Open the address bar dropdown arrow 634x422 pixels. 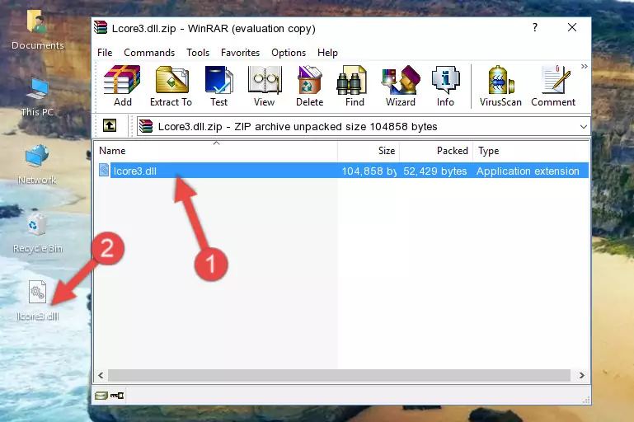click(x=584, y=127)
